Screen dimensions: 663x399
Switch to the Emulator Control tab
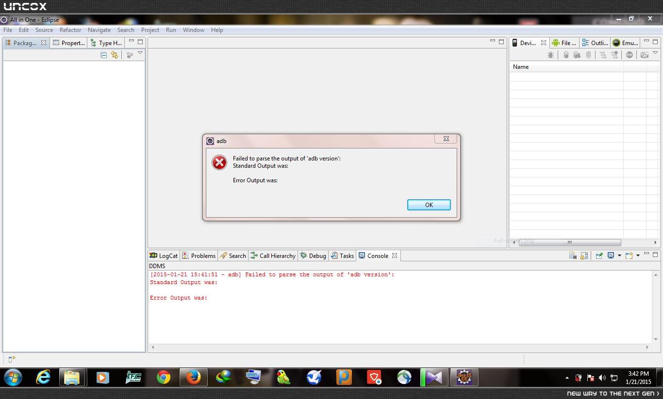point(626,43)
